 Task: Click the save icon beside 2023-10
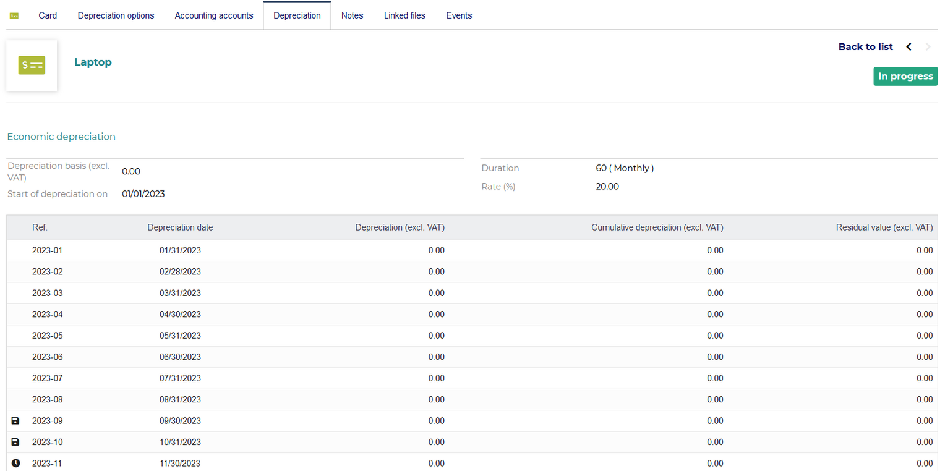point(15,442)
